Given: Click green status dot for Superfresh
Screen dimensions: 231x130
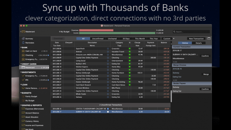Looking at the screenshot, I should pos(130,49).
